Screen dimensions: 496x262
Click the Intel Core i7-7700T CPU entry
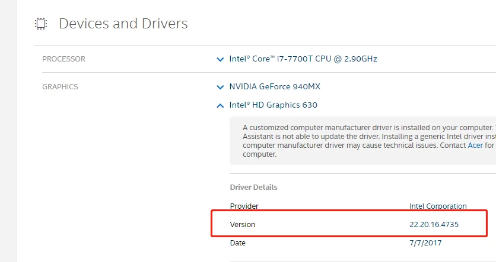click(x=303, y=59)
